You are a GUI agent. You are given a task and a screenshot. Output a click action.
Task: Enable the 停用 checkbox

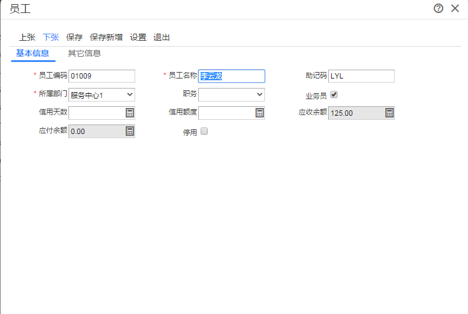204,131
